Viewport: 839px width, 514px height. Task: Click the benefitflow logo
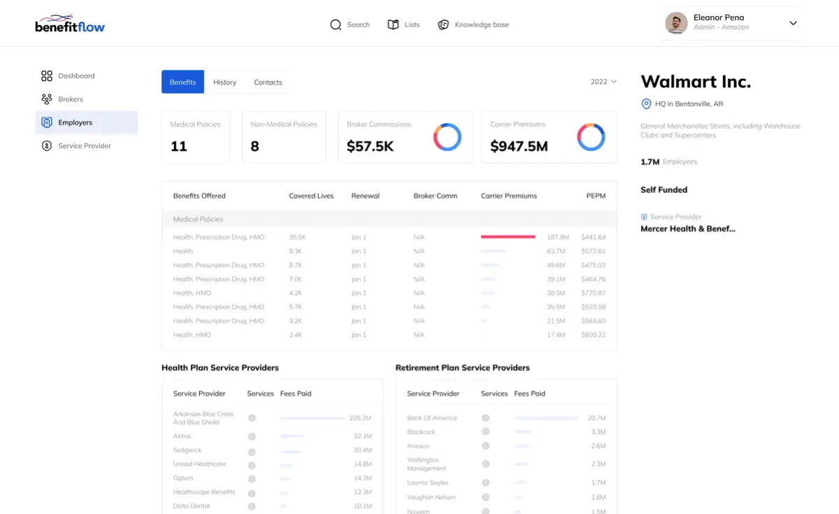pyautogui.click(x=70, y=24)
